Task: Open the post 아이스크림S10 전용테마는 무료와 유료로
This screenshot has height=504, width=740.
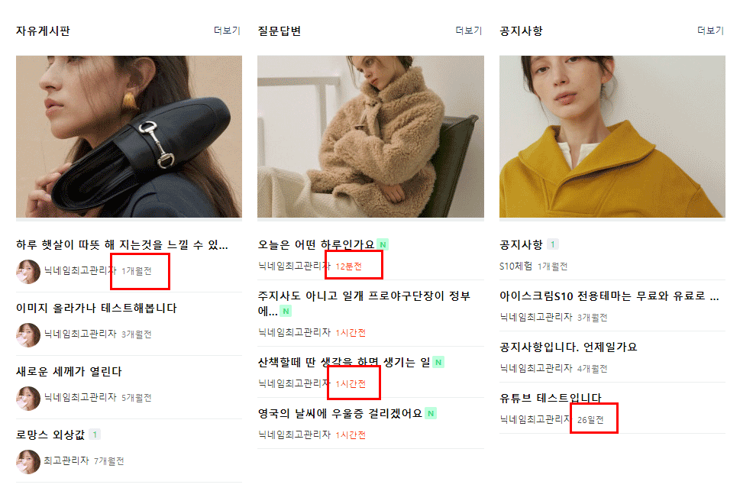Action: coord(609,296)
